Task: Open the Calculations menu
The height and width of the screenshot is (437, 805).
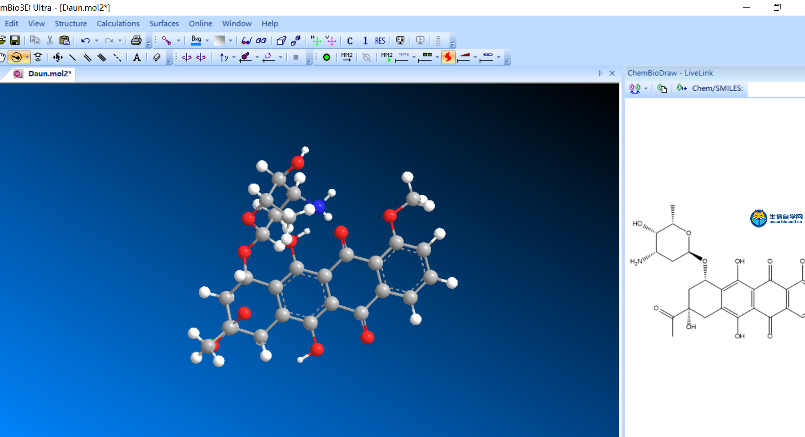Action: click(x=118, y=24)
